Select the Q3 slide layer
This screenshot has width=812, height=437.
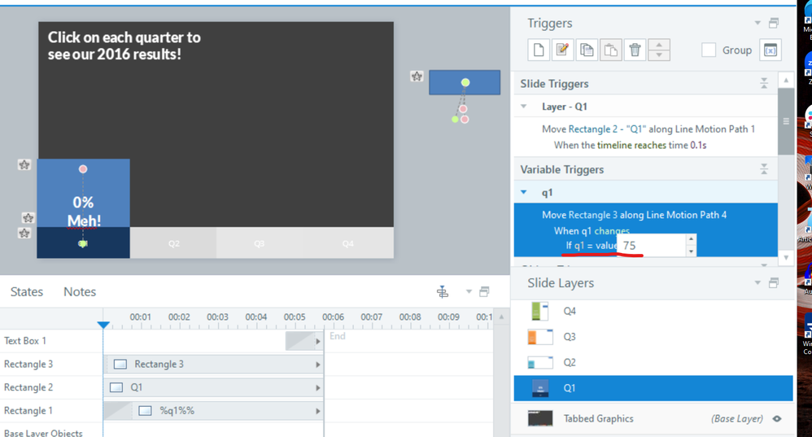point(653,337)
